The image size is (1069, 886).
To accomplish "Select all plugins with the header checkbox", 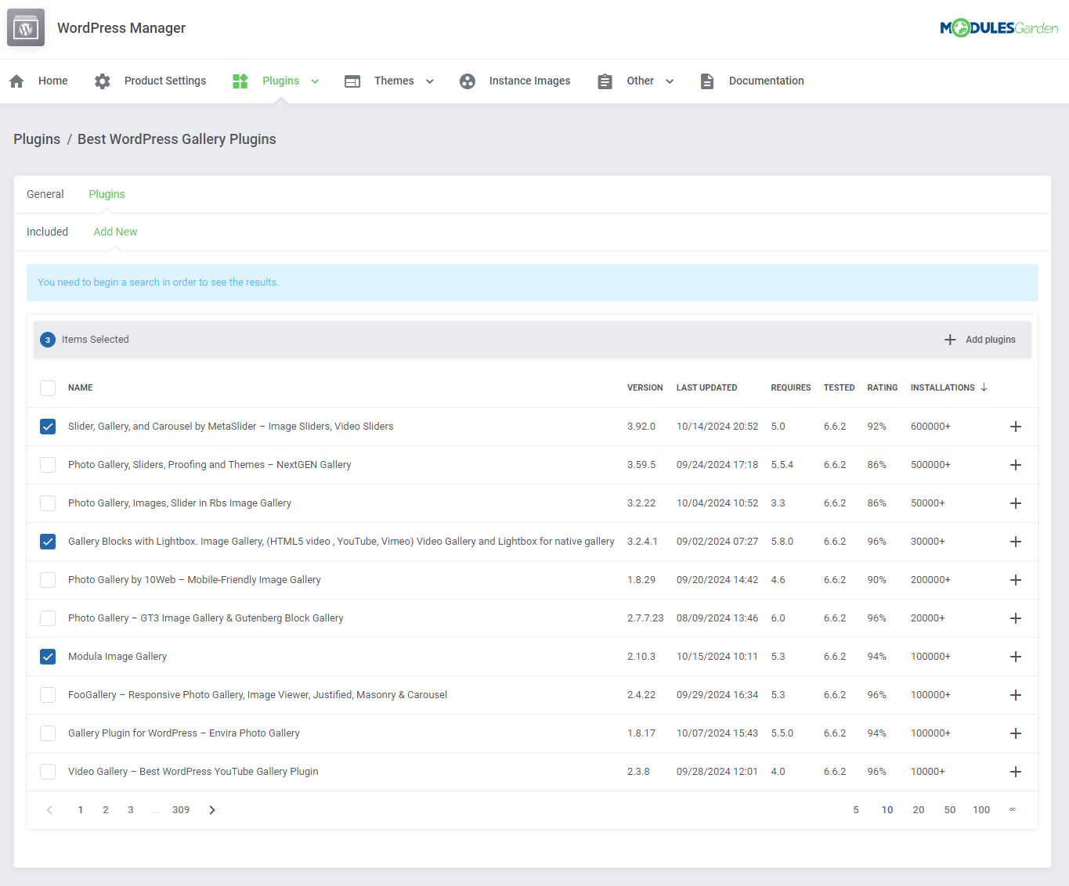I will tap(47, 387).
